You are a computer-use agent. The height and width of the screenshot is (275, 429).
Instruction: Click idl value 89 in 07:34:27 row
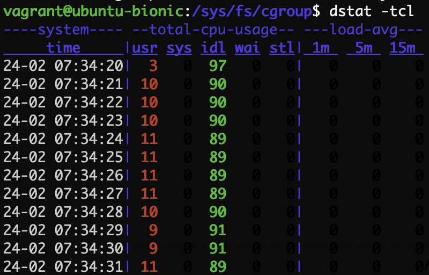click(x=218, y=193)
